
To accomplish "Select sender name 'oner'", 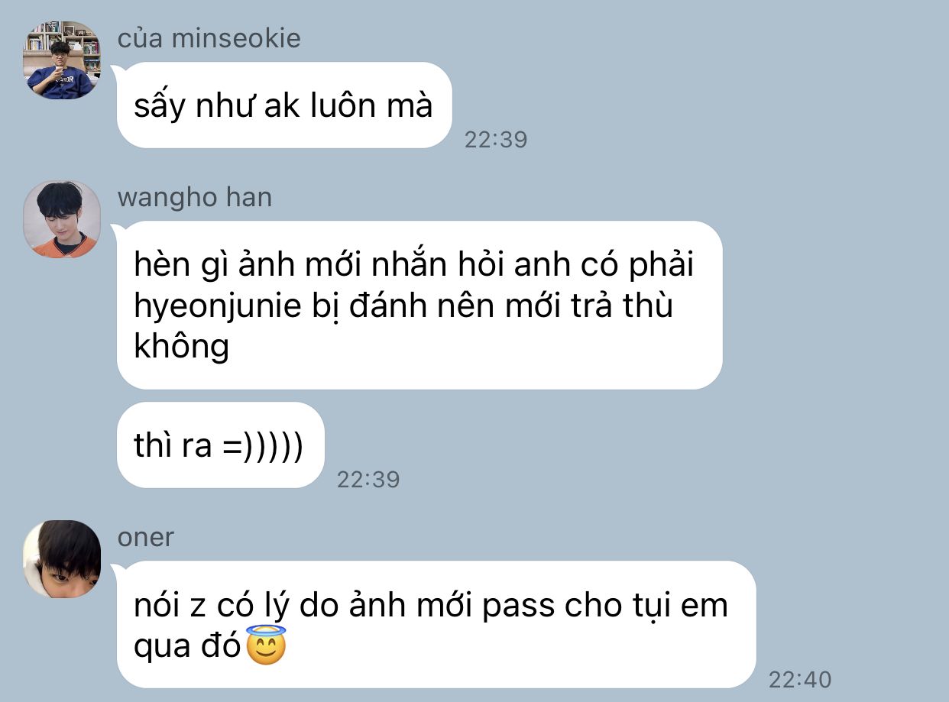I will pyautogui.click(x=146, y=538).
